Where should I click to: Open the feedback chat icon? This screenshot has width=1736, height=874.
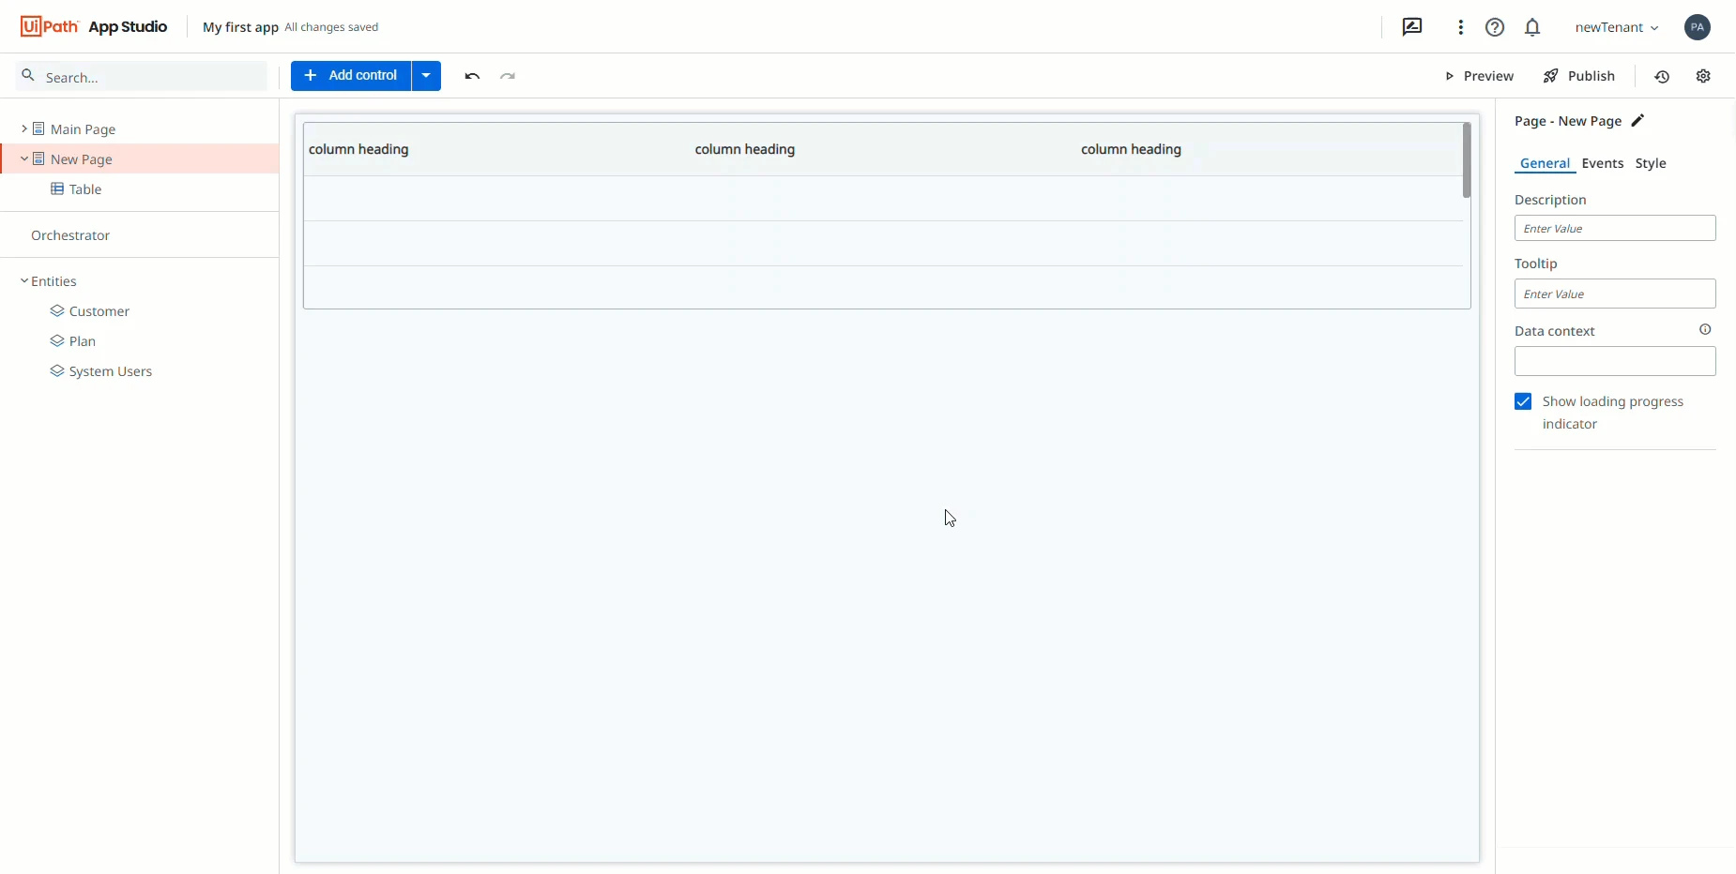point(1412,27)
